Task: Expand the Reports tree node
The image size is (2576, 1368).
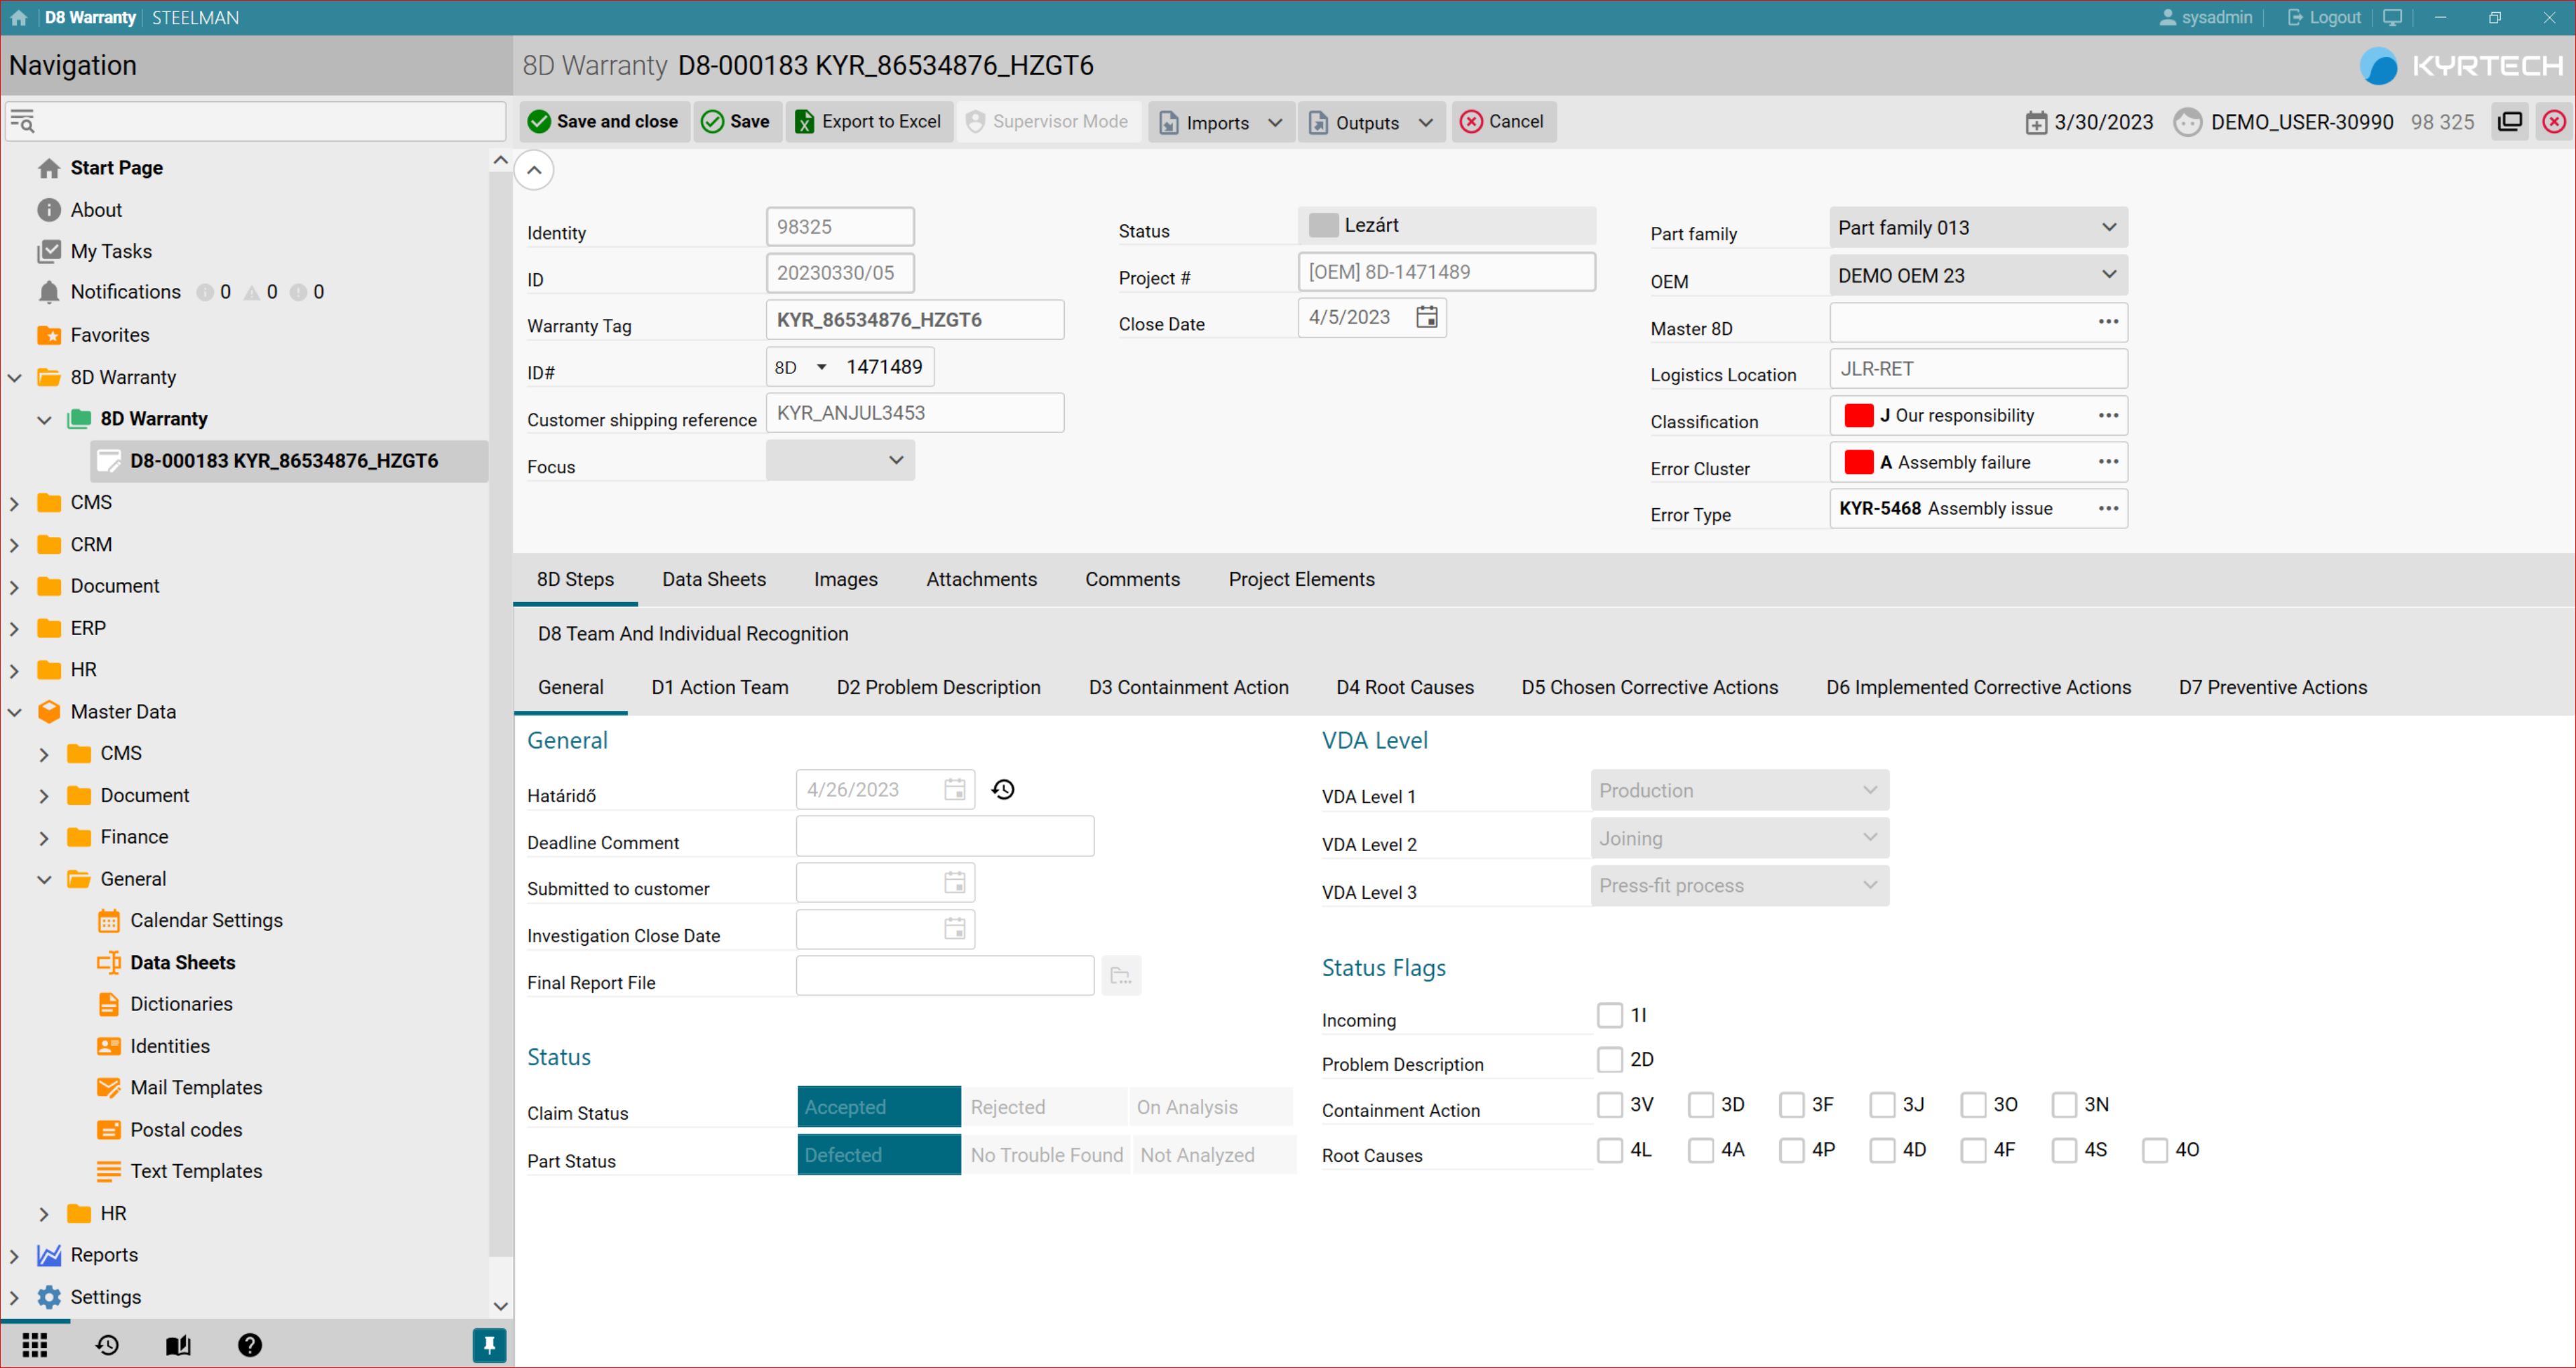Action: (15, 1255)
